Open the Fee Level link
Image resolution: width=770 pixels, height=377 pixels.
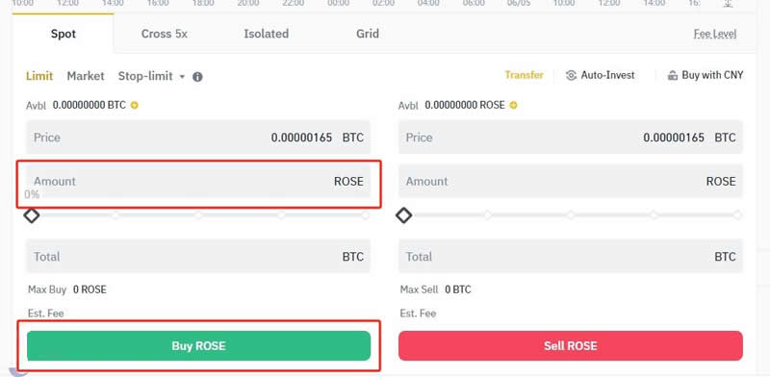[715, 34]
